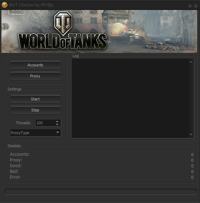Click the progress bar at the bottom
Viewport: 200px width, 203px height.
[101, 192]
